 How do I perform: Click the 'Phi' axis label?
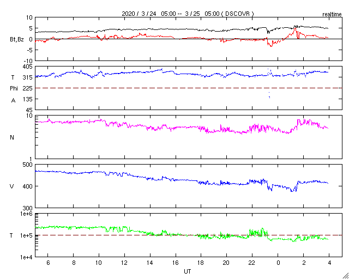(14, 89)
